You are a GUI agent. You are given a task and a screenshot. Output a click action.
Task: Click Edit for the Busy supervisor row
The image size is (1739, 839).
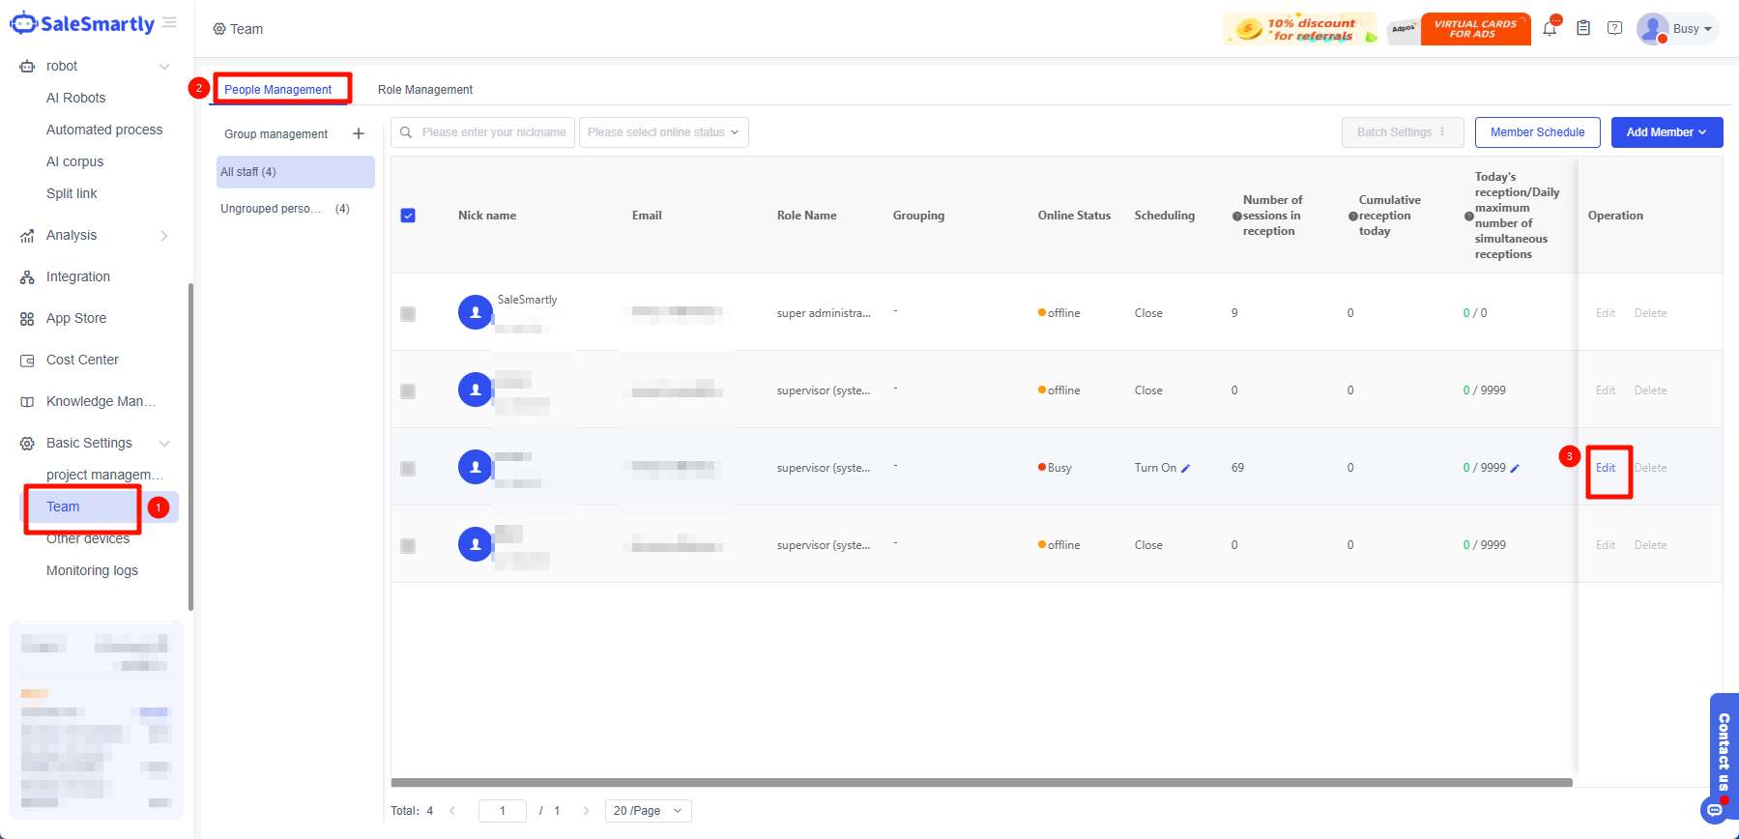tap(1606, 468)
